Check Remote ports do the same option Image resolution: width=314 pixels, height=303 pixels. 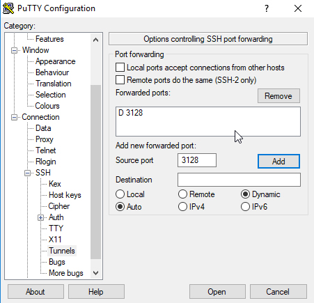120,80
